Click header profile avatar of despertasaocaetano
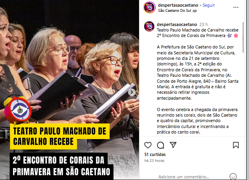 point(149,7)
